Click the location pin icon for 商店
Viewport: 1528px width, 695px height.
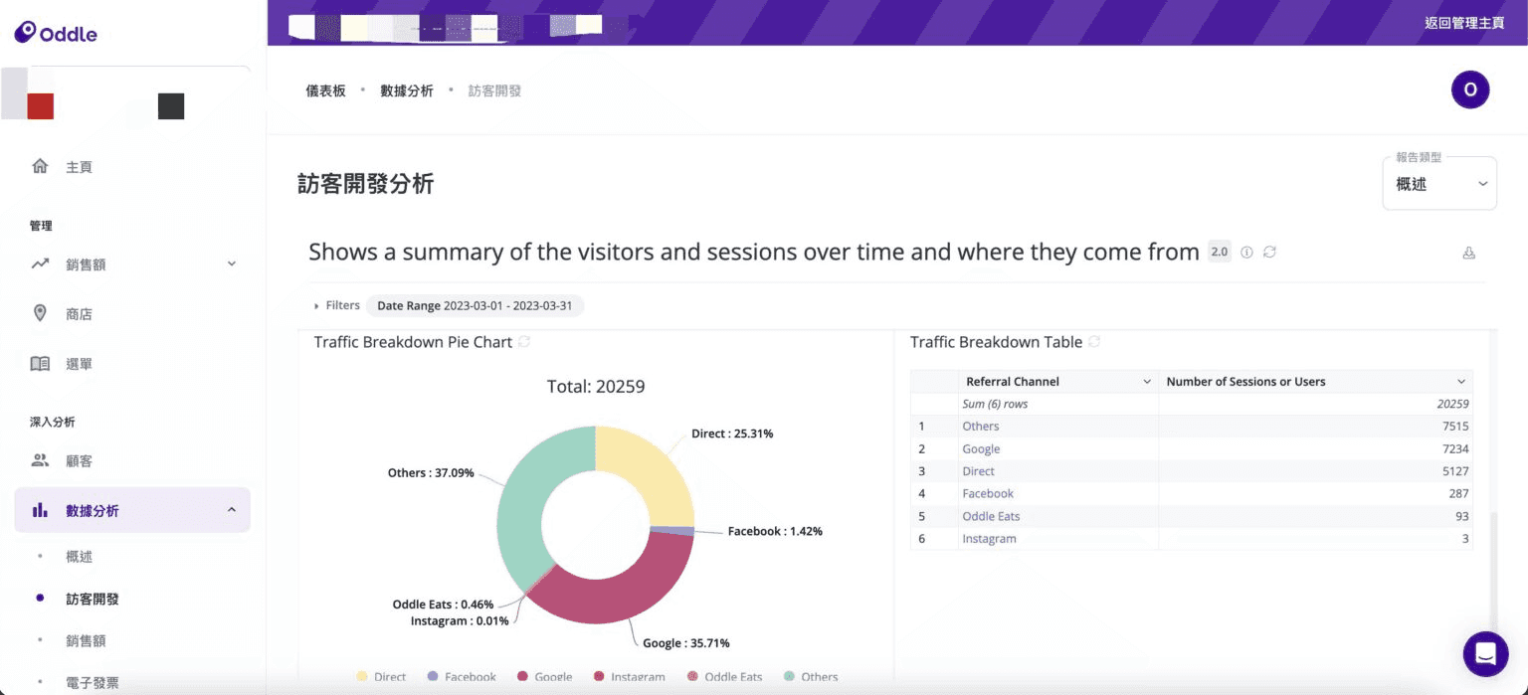point(40,313)
